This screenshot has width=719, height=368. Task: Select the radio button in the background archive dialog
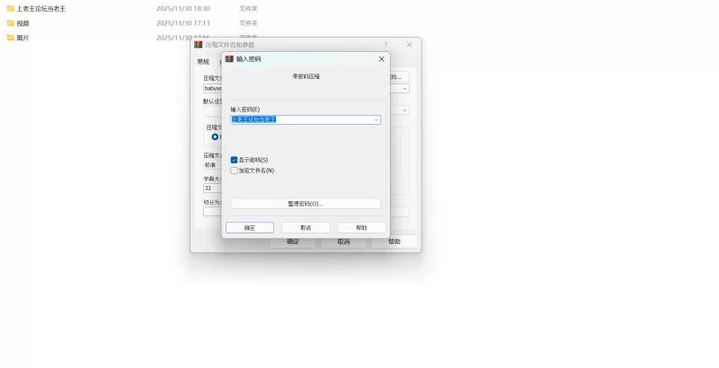[x=215, y=136]
